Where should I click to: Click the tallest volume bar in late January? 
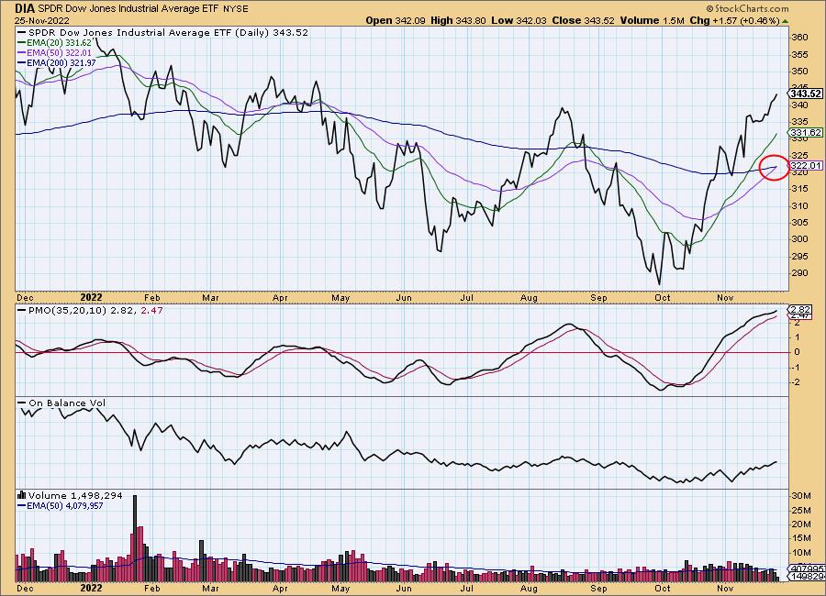(135, 537)
